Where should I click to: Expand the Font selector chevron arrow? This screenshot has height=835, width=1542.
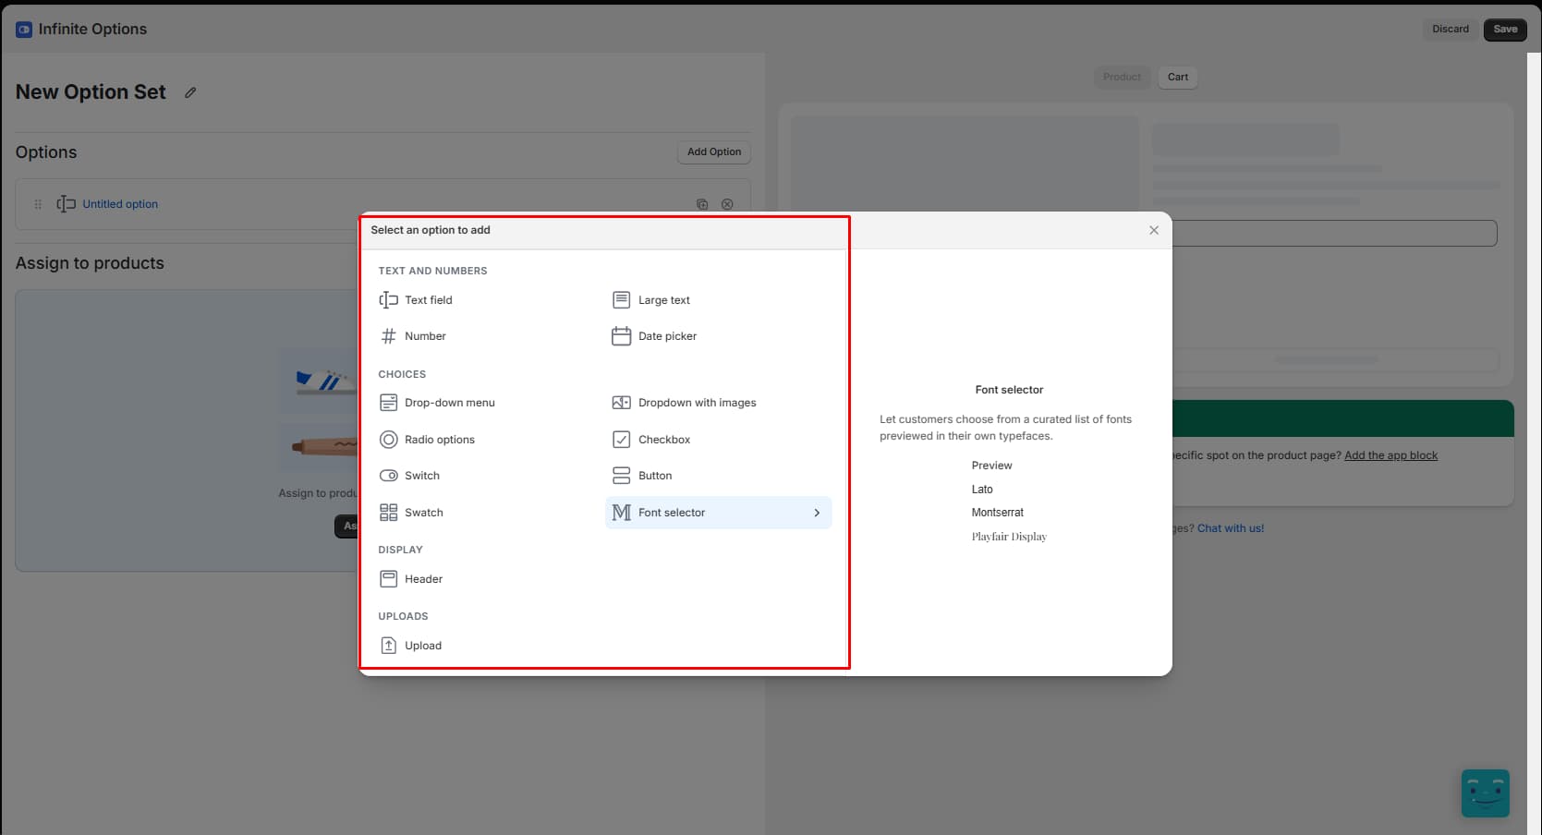click(x=817, y=513)
